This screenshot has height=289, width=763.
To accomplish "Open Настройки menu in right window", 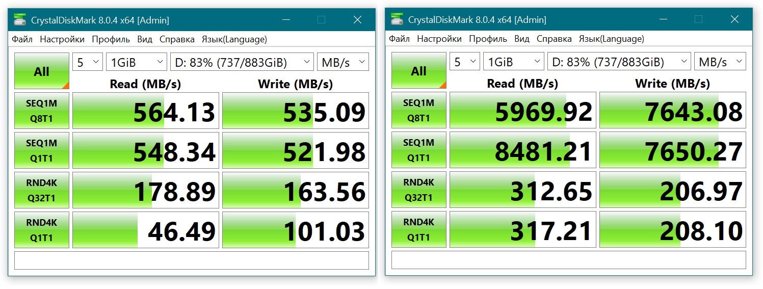I will (x=439, y=39).
